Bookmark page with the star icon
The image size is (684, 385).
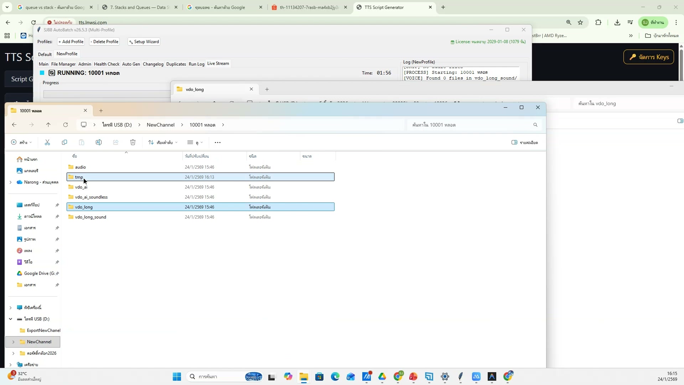[580, 22]
